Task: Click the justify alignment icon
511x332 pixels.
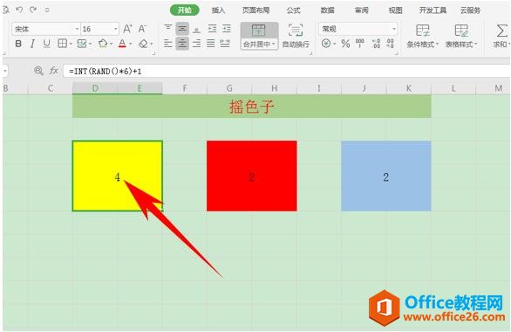Action: point(211,43)
